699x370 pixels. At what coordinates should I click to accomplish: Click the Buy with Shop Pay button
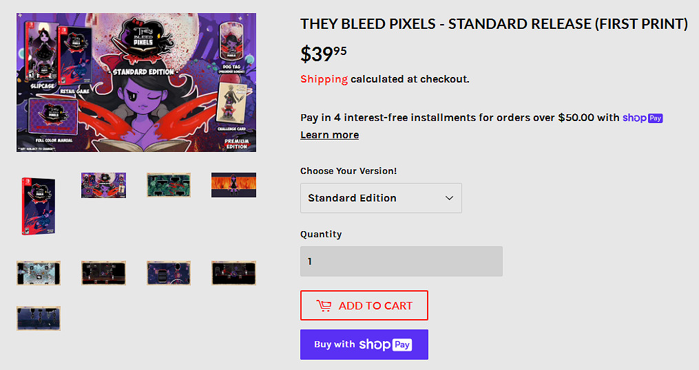click(x=364, y=345)
